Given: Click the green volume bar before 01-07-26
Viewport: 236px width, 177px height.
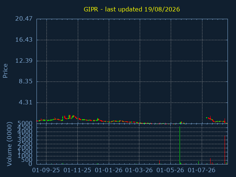Looking at the screenshot, I should tap(198, 163).
